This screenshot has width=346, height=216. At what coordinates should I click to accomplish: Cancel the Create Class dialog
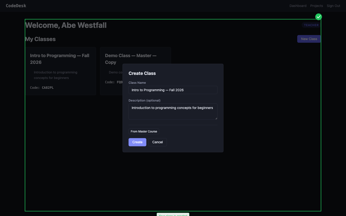click(x=157, y=142)
